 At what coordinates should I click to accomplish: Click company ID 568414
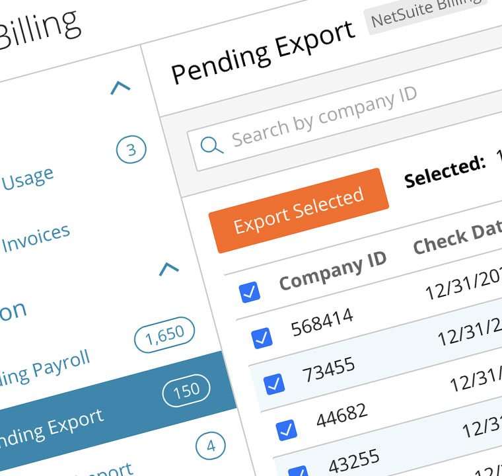(x=322, y=322)
